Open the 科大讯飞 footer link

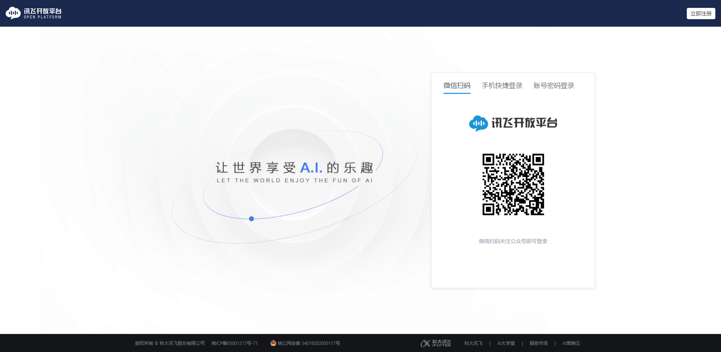(473, 343)
